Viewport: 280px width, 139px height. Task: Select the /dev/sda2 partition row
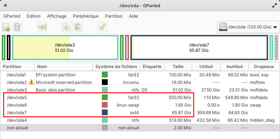point(140,82)
